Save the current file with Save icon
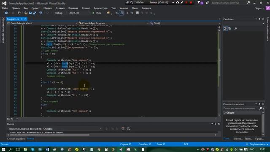Image resolution: width=270 pixels, height=152 pixels. click(x=30, y=13)
